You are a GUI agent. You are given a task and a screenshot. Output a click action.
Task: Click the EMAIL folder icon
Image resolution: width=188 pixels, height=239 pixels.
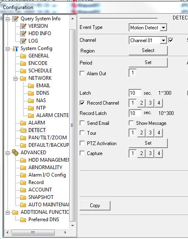click(x=31, y=86)
